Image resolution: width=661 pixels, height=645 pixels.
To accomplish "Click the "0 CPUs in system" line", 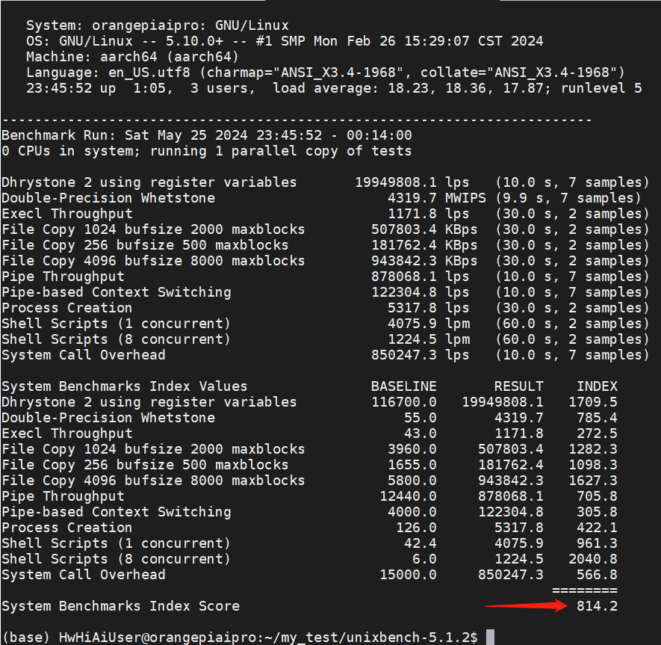I will pos(206,151).
